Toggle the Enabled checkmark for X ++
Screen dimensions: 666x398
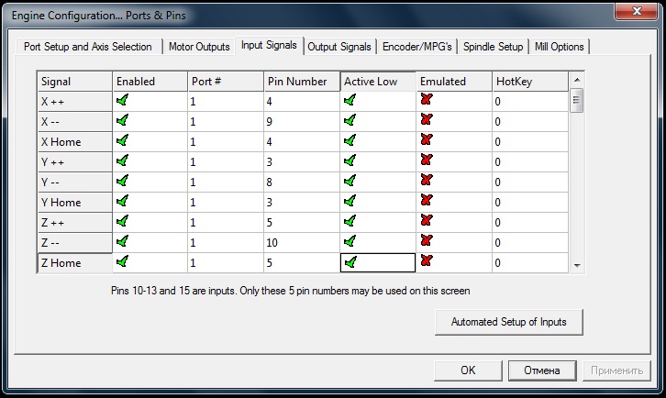(123, 101)
